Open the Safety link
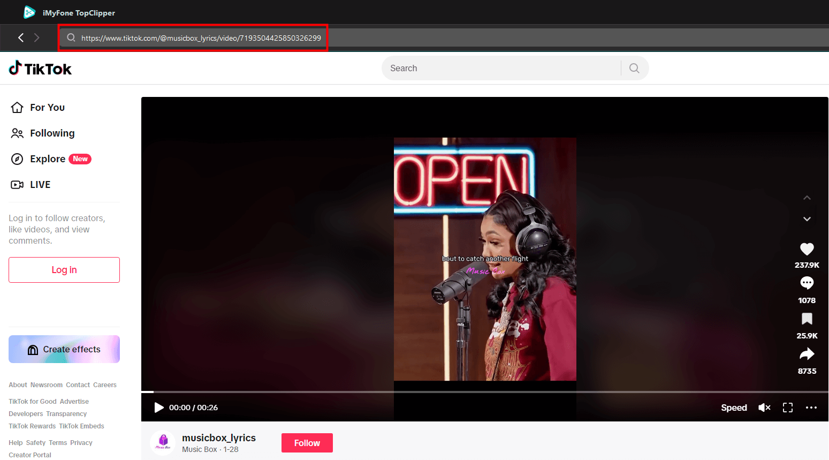The width and height of the screenshot is (829, 460). click(36, 443)
